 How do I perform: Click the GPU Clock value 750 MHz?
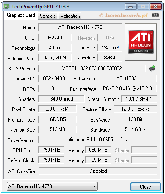coord(51,150)
